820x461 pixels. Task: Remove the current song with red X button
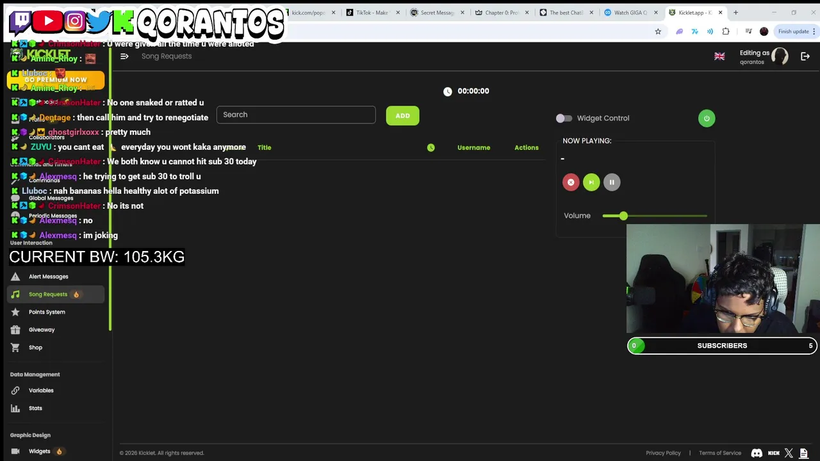571,182
